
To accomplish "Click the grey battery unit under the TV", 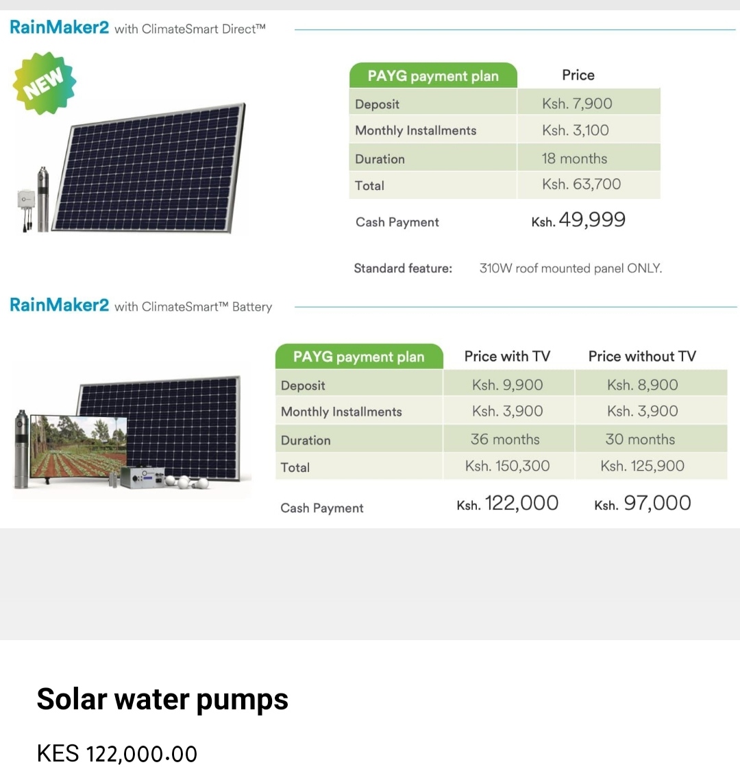I will coord(142,478).
